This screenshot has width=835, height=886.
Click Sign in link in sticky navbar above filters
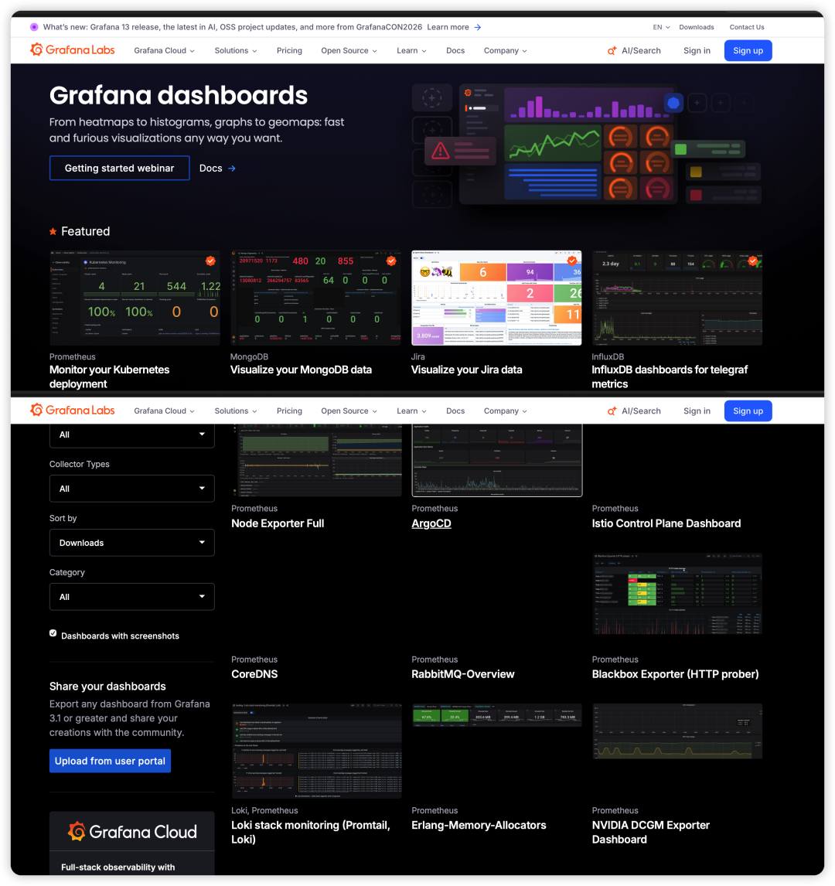[x=697, y=411]
